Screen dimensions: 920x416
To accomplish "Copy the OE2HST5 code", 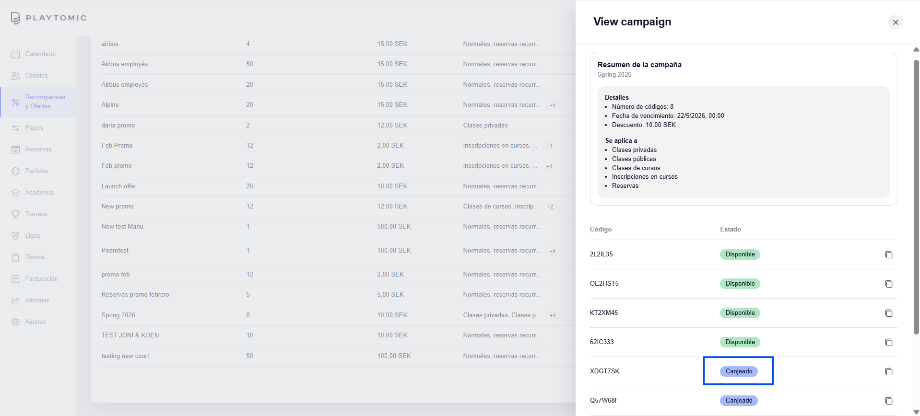I will pos(888,284).
